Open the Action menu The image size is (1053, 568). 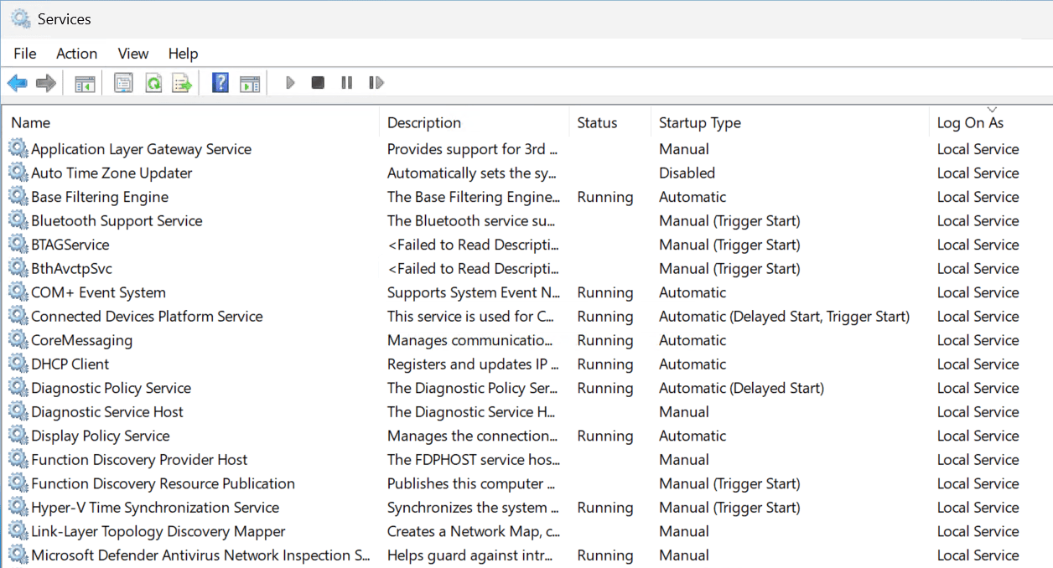point(76,54)
